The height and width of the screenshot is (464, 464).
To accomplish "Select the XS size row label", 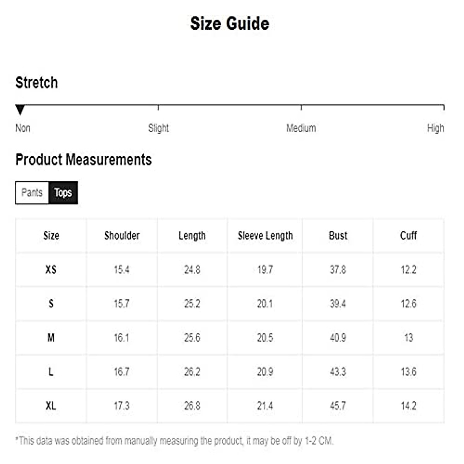I will click(x=51, y=270).
